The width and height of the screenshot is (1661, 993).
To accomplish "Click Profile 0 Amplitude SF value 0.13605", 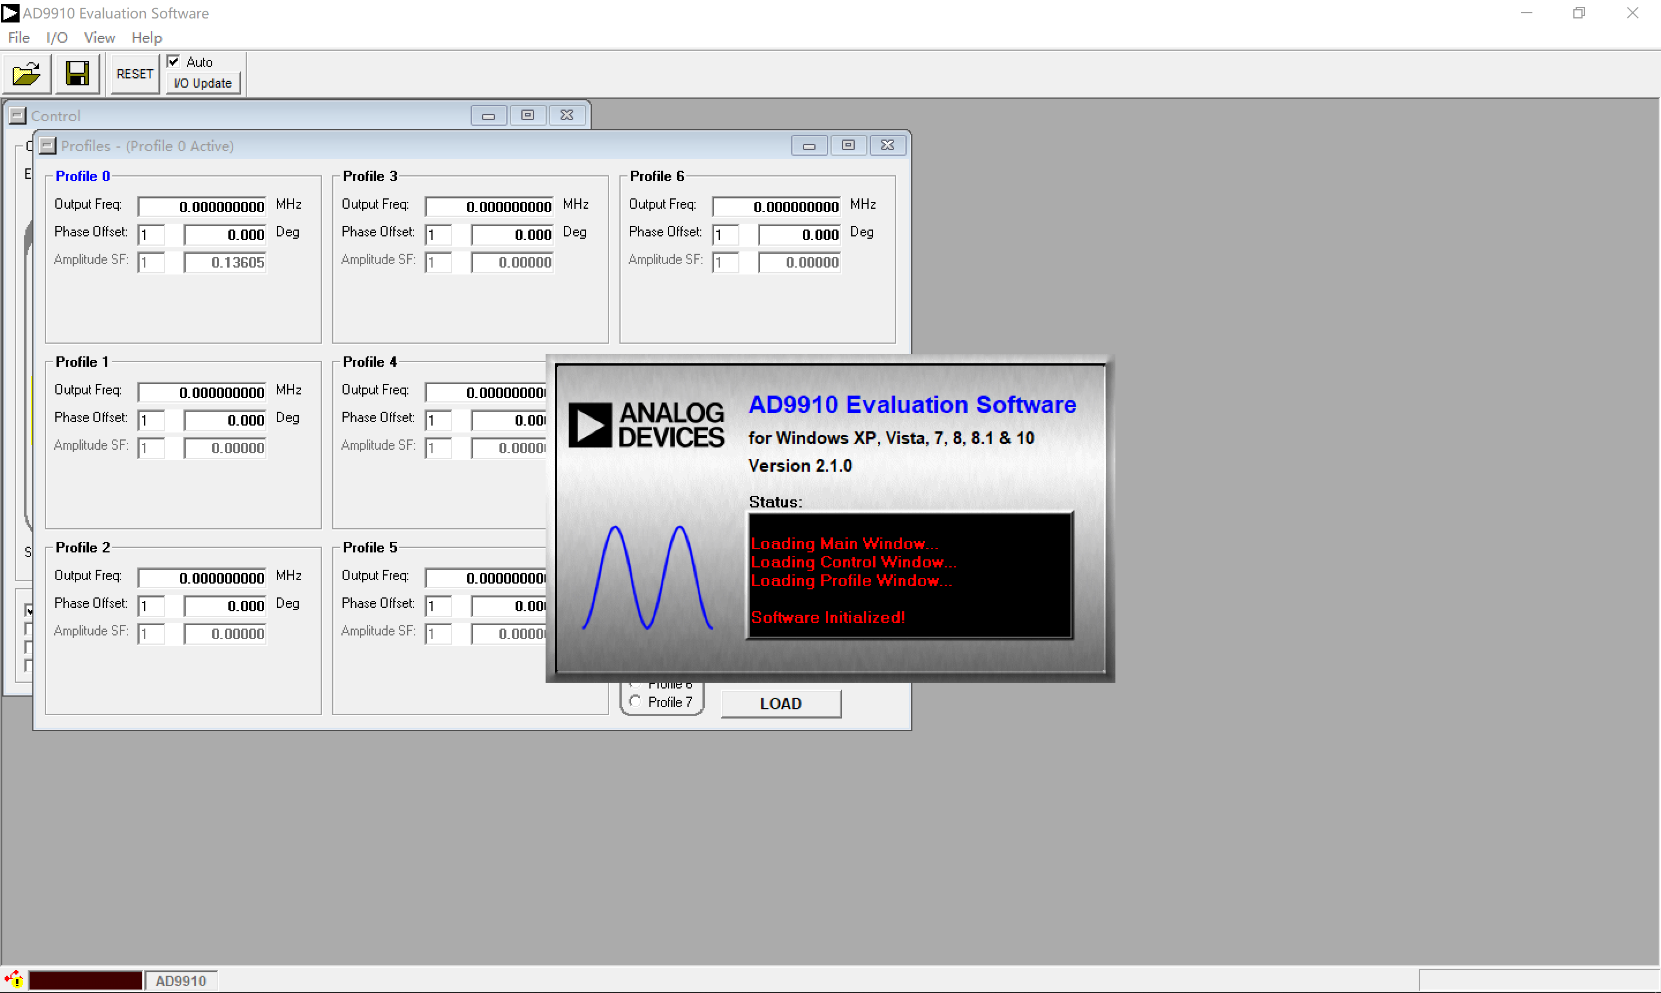I will [x=226, y=262].
